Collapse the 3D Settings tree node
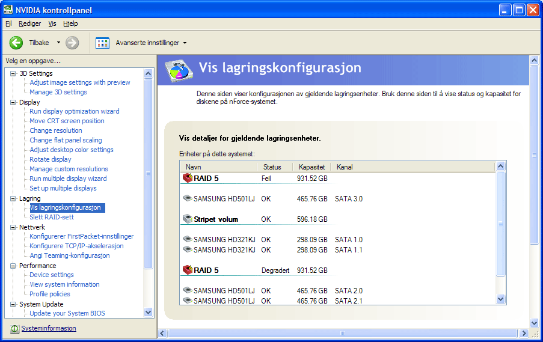 click(x=13, y=73)
